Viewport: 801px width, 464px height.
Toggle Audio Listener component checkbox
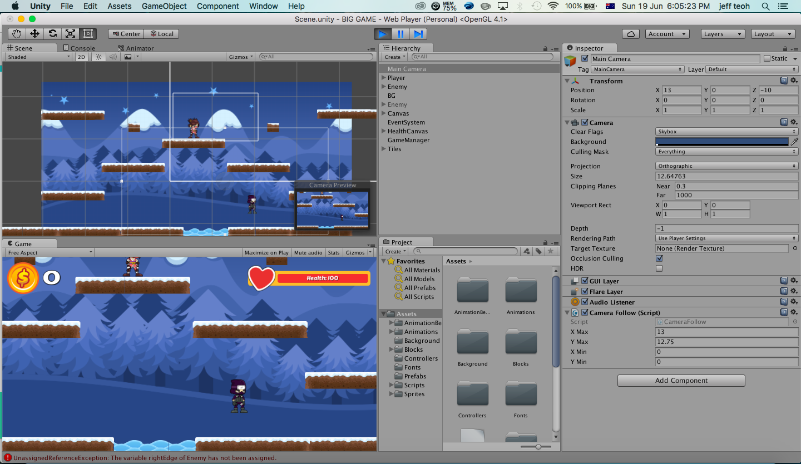[x=585, y=302]
